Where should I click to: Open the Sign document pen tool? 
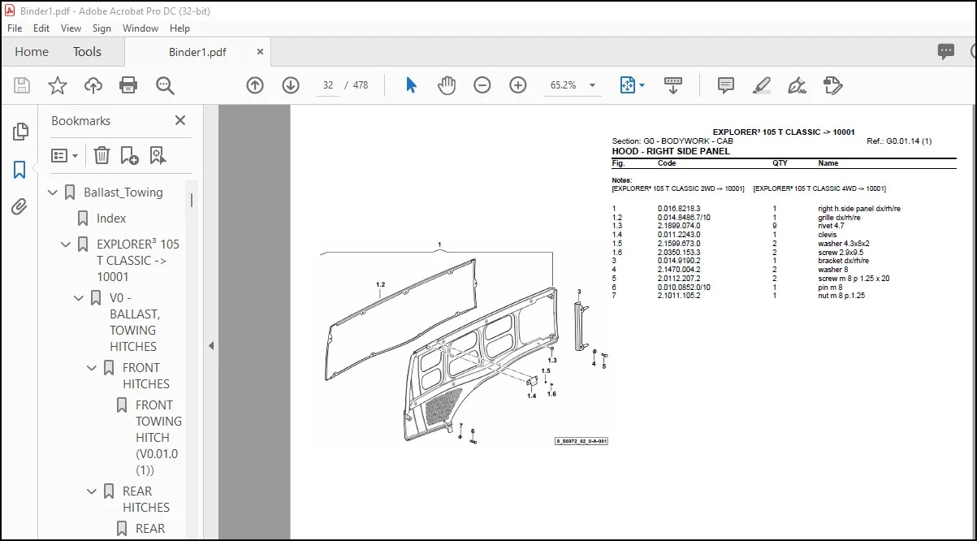pos(797,85)
